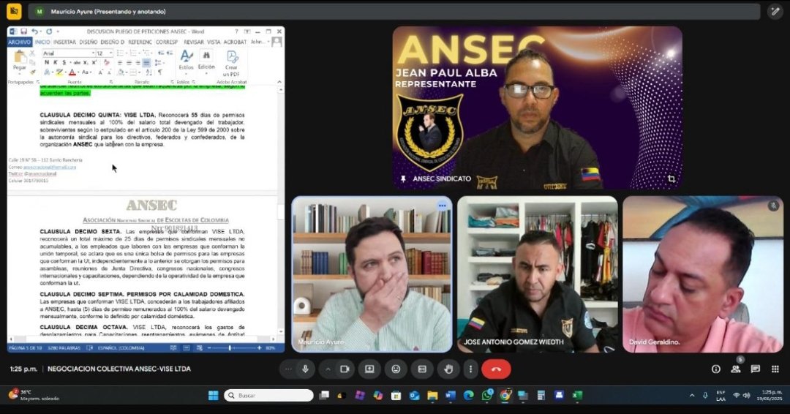
Task: Open the REVISAR ribbon tab
Action: (193, 42)
